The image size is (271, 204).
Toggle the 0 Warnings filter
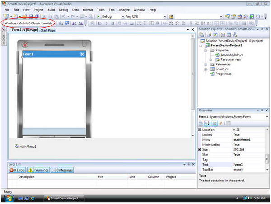pyautogui.click(x=38, y=170)
